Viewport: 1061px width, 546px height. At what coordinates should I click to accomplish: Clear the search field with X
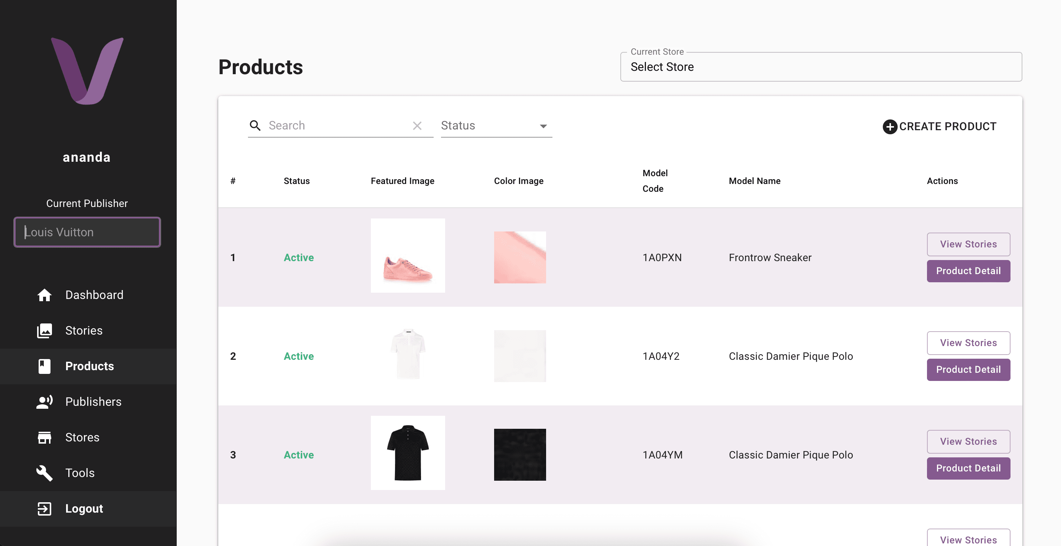tap(417, 125)
